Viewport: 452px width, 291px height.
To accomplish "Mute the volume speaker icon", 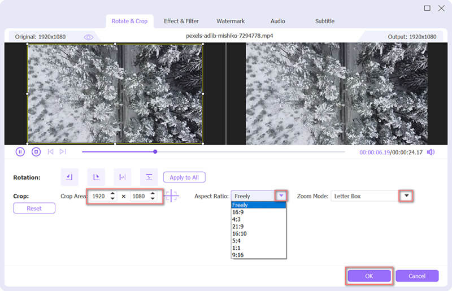I will (431, 152).
